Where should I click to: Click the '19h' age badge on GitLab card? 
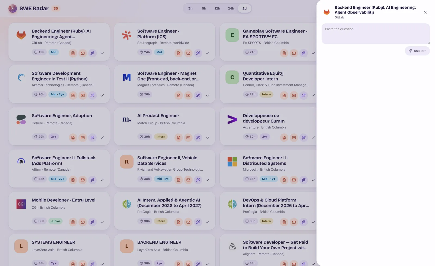(x=39, y=52)
